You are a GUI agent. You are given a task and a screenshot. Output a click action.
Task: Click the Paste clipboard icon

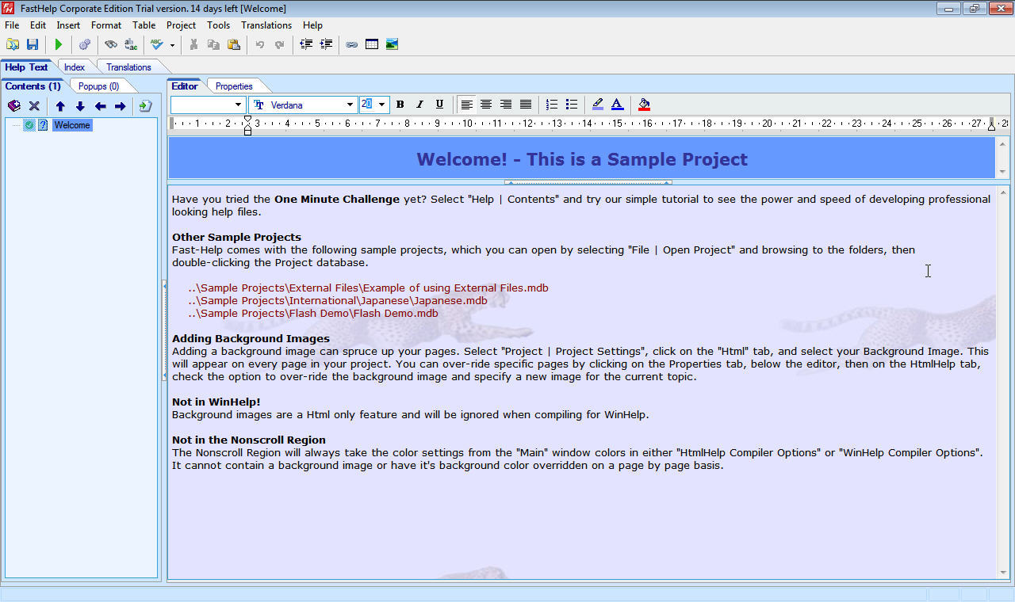234,44
